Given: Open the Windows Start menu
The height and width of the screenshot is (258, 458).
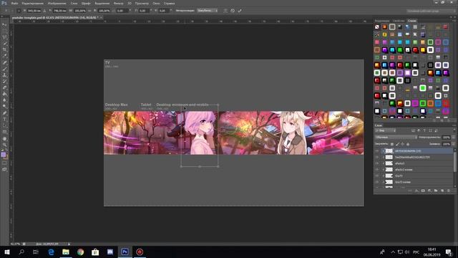Looking at the screenshot, I should point(7,252).
